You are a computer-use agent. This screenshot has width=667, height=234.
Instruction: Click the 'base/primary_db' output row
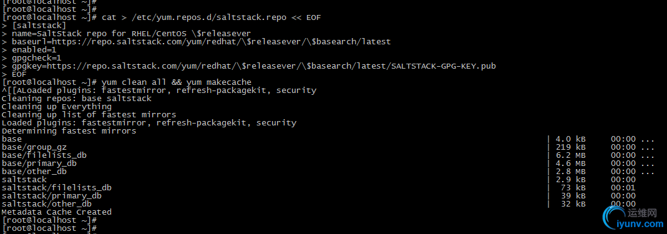(x=328, y=163)
